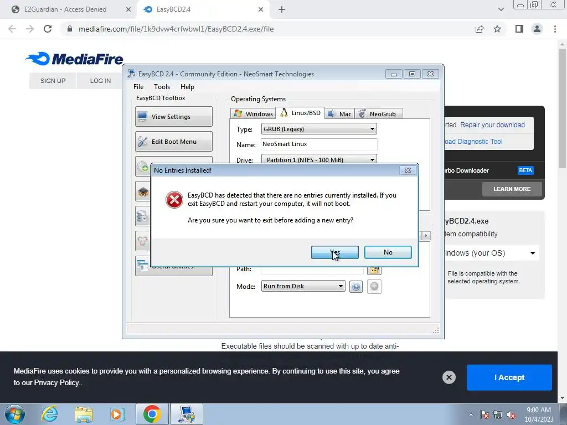Viewport: 567px width, 425px height.
Task: Click the muted volume tray icon
Action: 511,414
